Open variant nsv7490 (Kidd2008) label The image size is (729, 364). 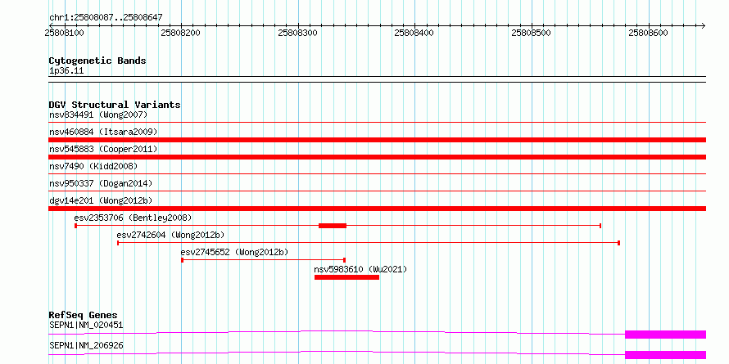pos(93,166)
